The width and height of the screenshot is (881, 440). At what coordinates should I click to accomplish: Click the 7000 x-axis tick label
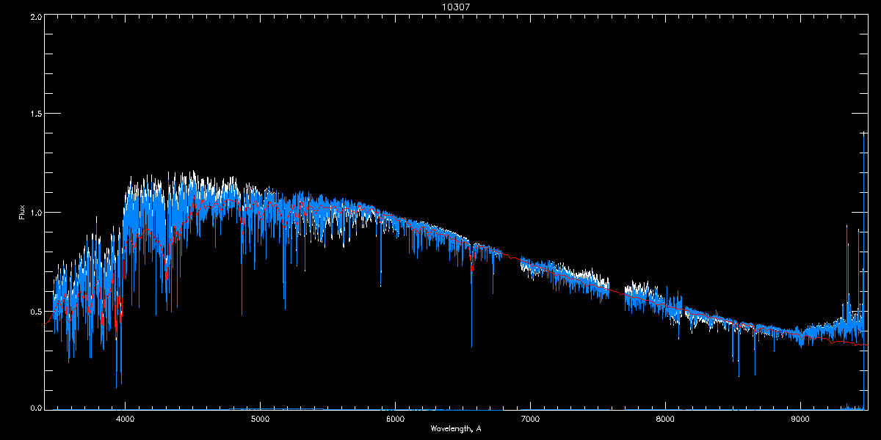coord(530,419)
